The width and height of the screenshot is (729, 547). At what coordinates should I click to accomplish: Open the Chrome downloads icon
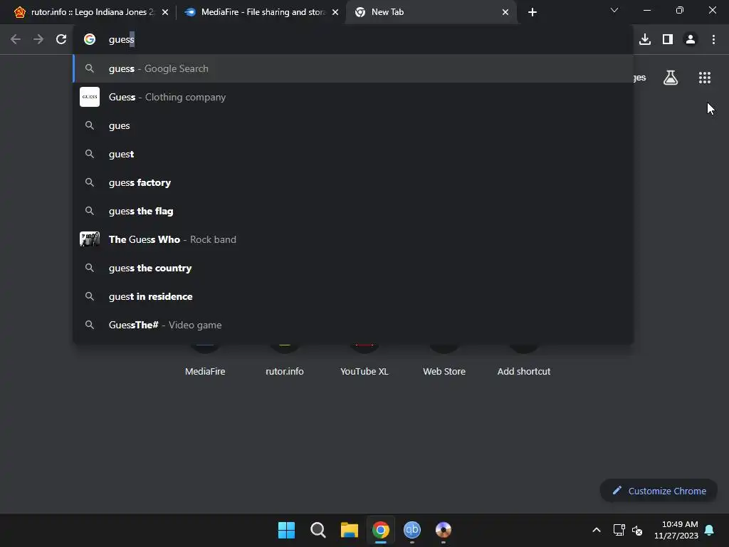pyautogui.click(x=645, y=40)
